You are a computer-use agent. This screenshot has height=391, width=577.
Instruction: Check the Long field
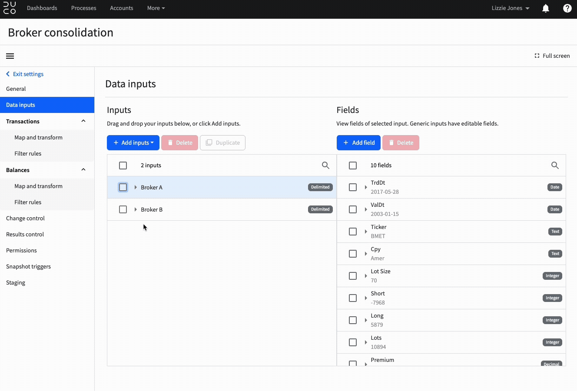tap(353, 320)
